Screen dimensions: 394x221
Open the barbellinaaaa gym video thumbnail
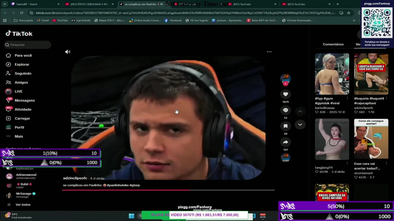pos(332,74)
